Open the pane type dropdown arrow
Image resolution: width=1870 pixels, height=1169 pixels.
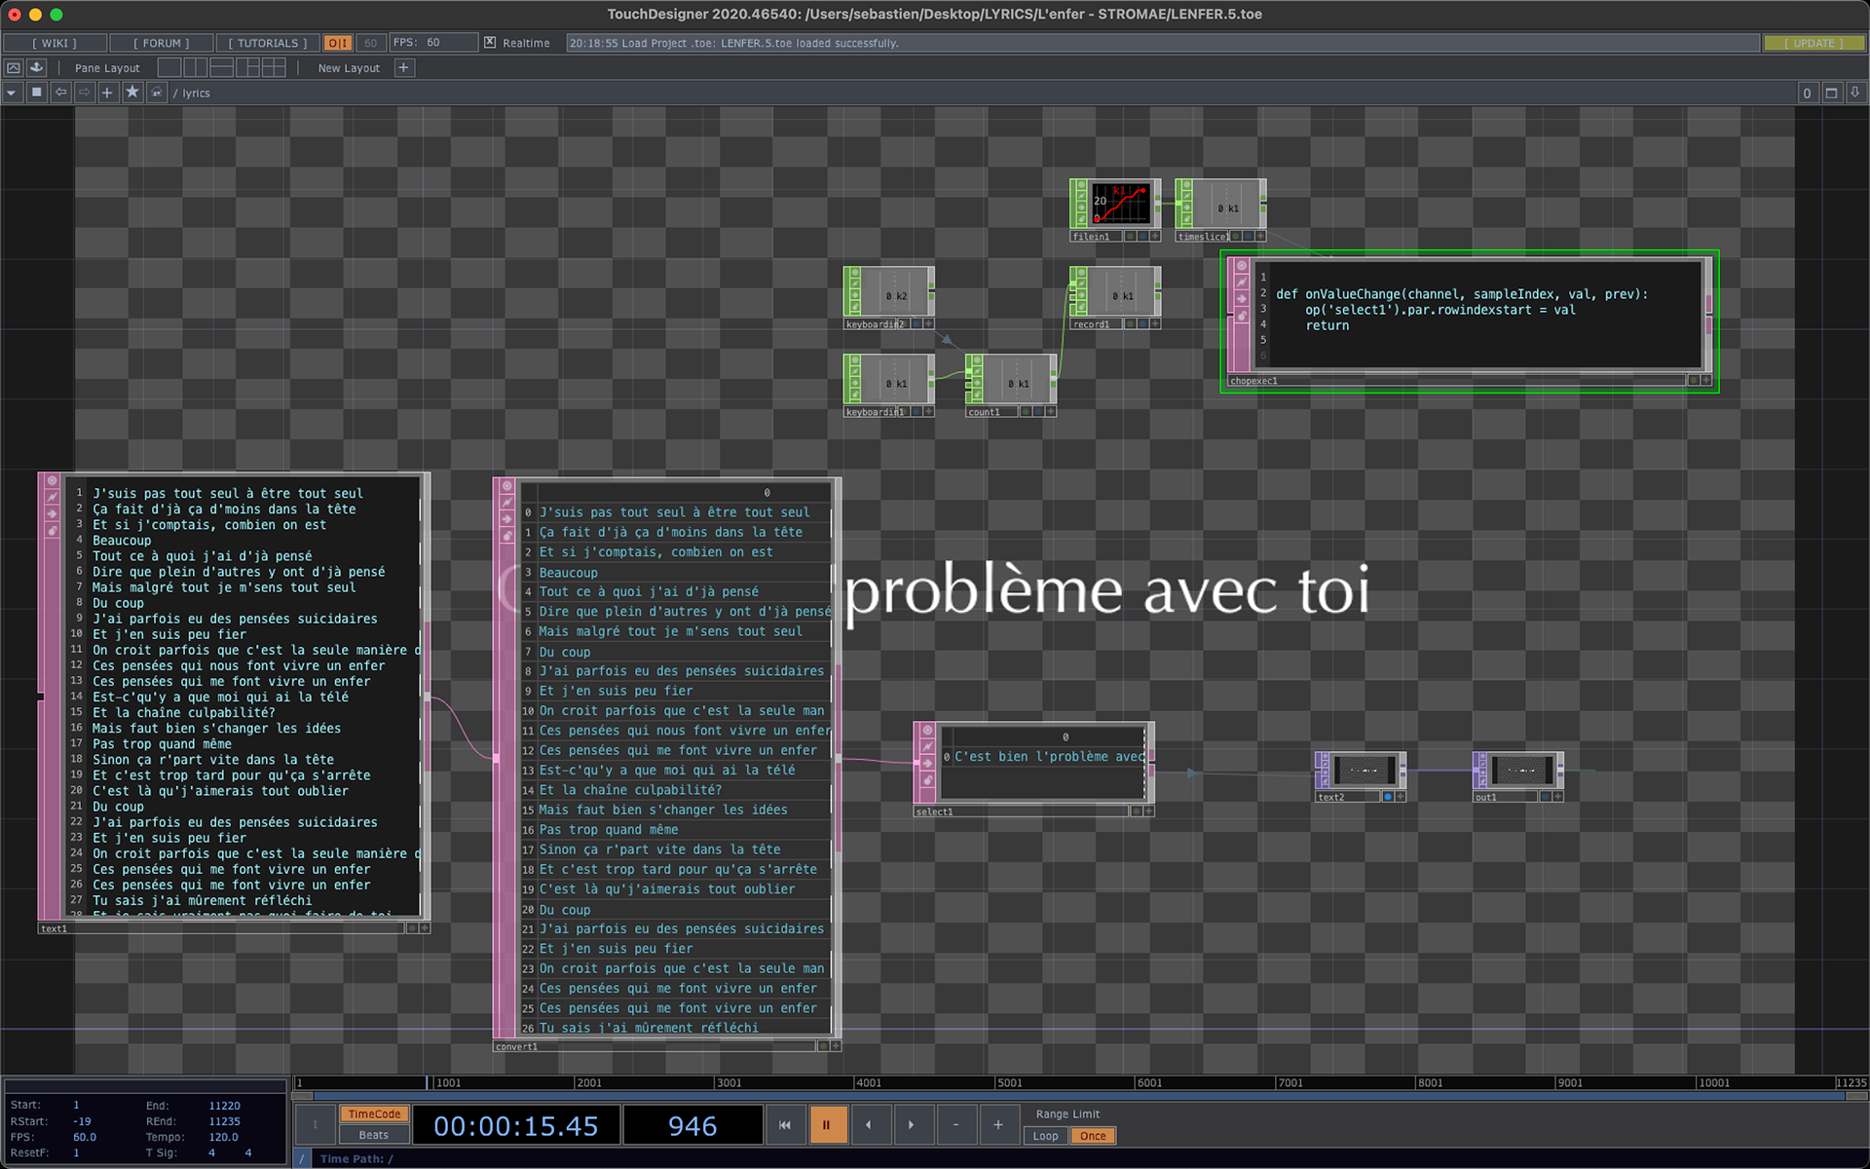[12, 93]
